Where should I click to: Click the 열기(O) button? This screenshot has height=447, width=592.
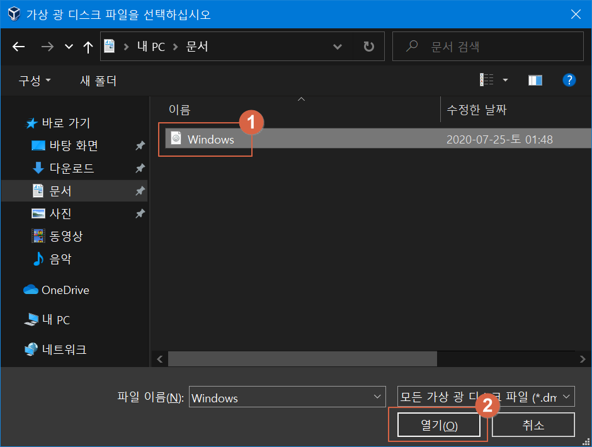(439, 425)
